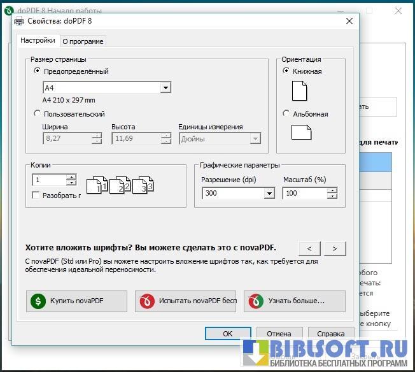The image size is (415, 372).
Task: Click the portrait page orientation icon
Action: [299, 91]
